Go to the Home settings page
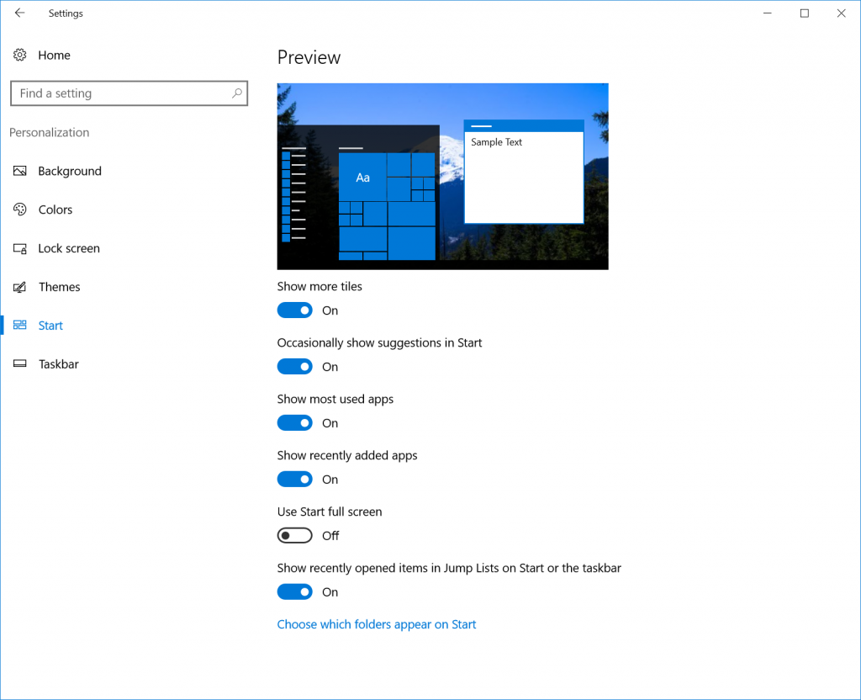Image resolution: width=861 pixels, height=700 pixels. (54, 55)
